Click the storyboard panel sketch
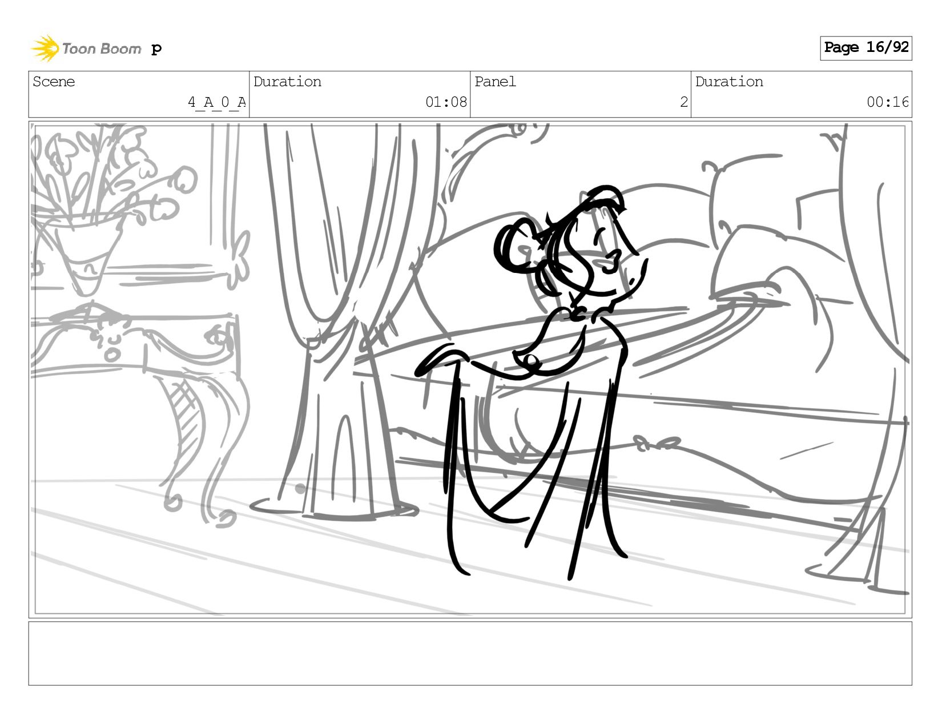 (x=470, y=369)
